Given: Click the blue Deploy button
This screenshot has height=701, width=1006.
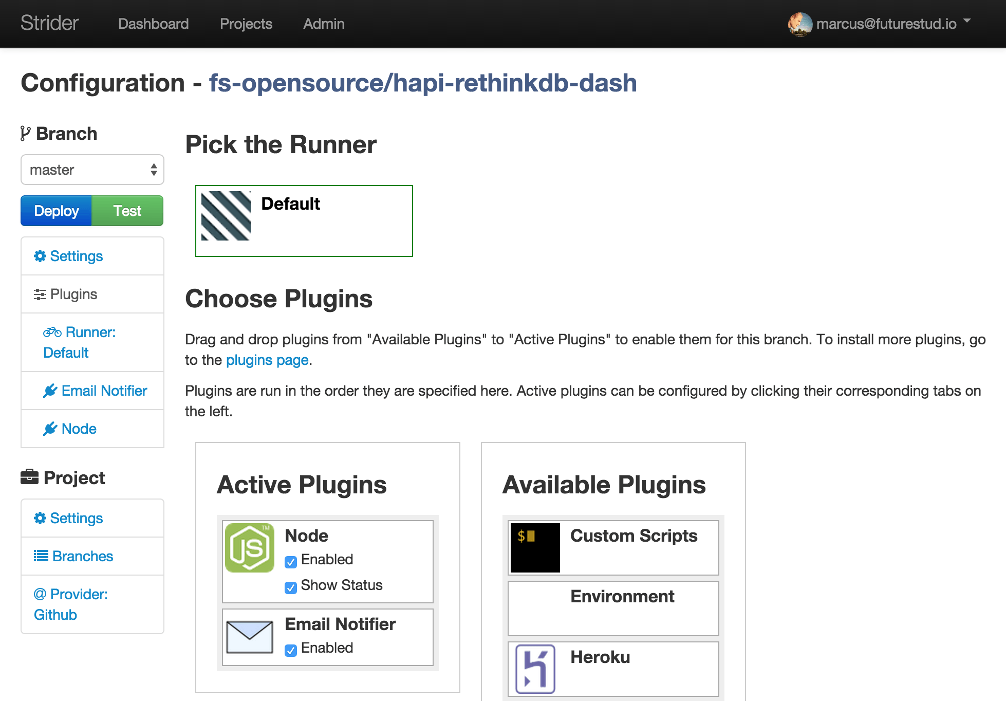Looking at the screenshot, I should point(57,211).
